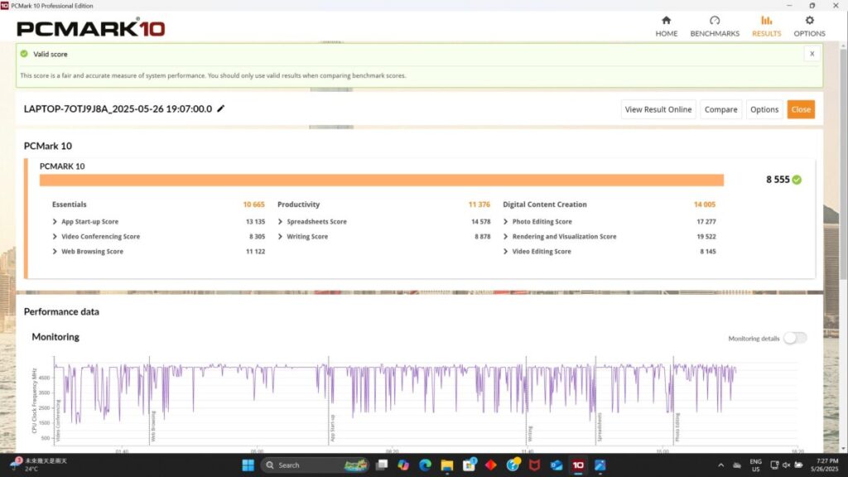Open the result Options button
This screenshot has height=477, width=848.
click(x=764, y=109)
